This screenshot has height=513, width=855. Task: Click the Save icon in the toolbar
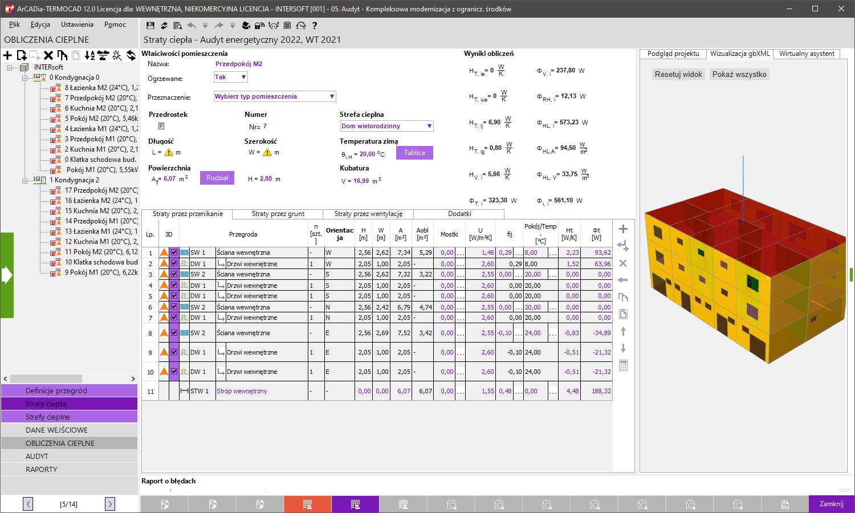(x=150, y=25)
